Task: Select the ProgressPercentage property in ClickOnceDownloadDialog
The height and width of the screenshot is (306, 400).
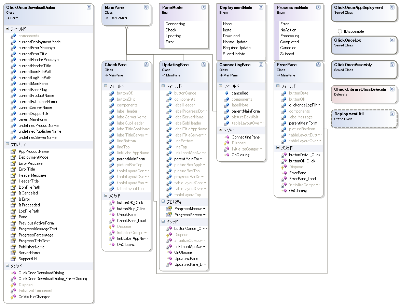Action: coord(36,235)
